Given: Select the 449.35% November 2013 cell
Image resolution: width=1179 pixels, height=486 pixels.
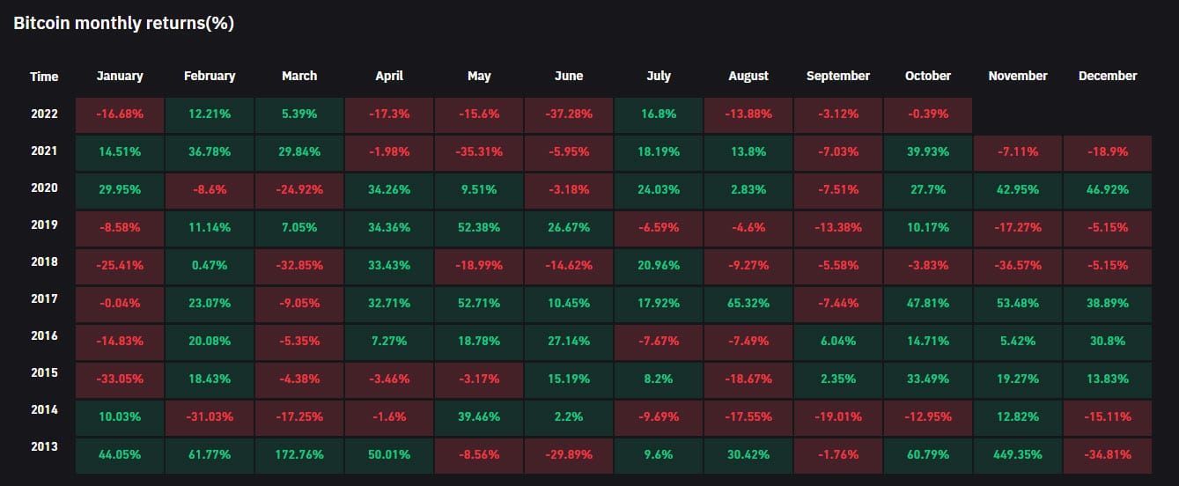Looking at the screenshot, I should [1018, 456].
